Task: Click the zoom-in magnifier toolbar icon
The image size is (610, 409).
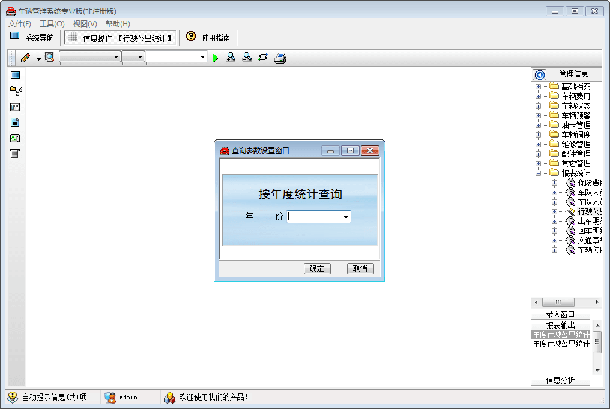Action: 231,57
